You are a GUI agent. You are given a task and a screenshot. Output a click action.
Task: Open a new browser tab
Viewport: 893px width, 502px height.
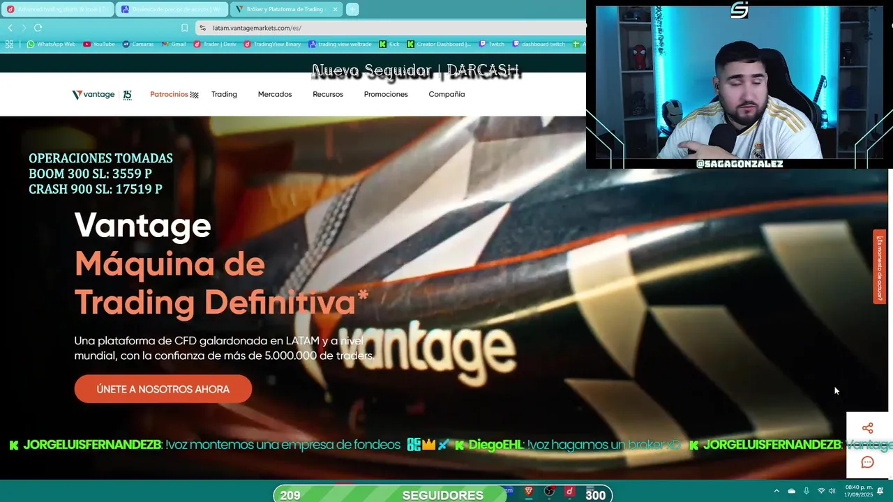coord(352,9)
